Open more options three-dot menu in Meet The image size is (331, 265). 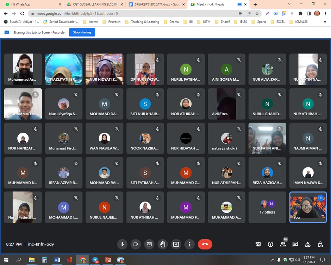189,244
